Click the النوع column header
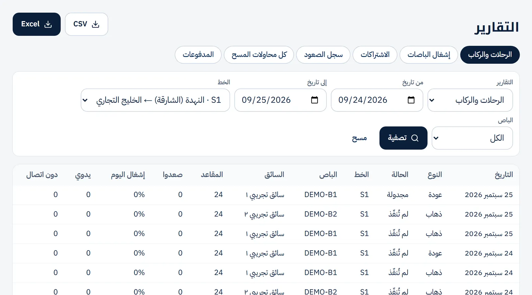 tap(435, 175)
